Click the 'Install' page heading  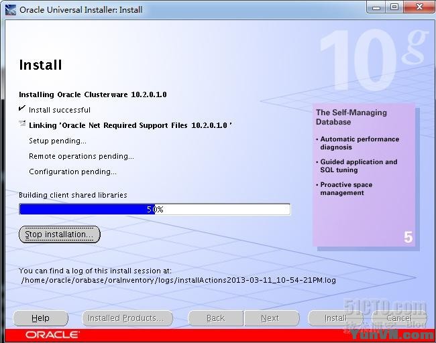coord(41,65)
